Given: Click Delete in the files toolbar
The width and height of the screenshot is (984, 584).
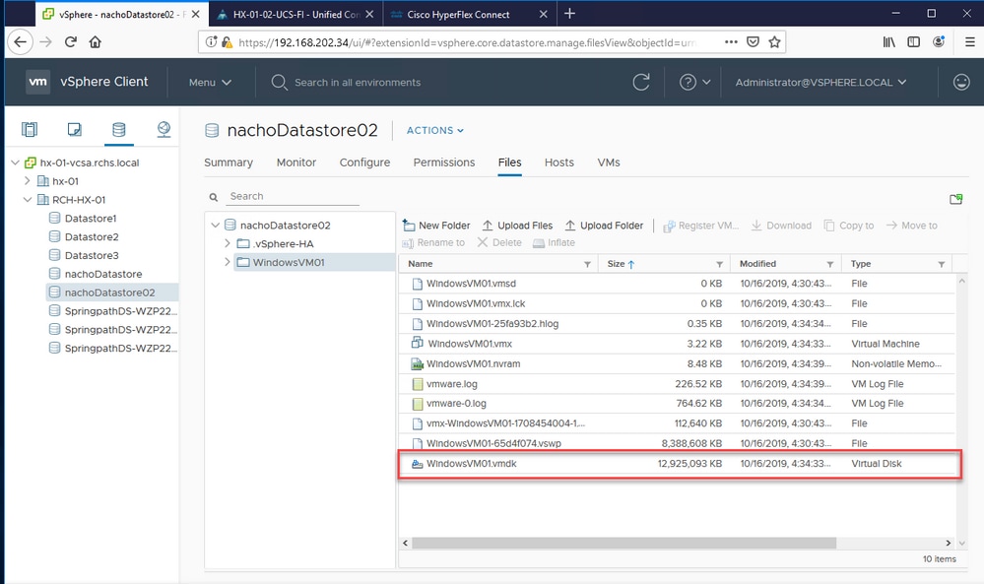Looking at the screenshot, I should tap(499, 242).
